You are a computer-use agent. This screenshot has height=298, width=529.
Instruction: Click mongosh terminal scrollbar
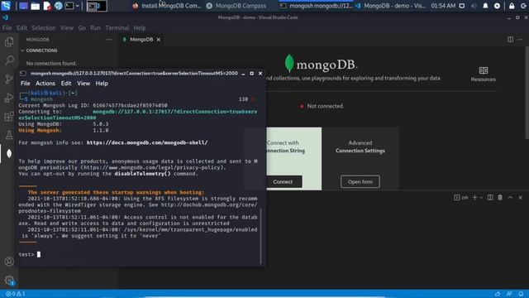tap(261, 236)
